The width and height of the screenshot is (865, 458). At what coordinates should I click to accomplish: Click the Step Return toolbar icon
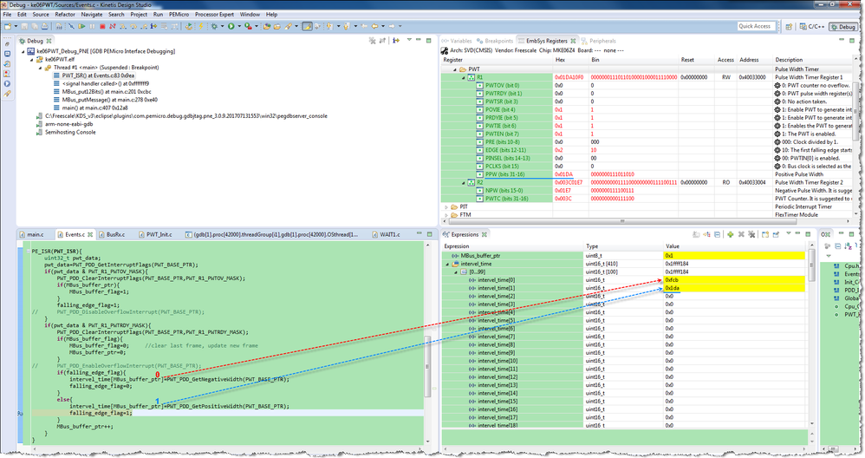point(143,26)
